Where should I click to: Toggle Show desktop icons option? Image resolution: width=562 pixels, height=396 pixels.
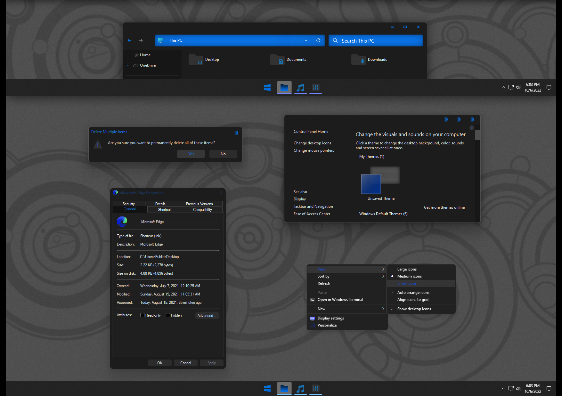(x=414, y=309)
